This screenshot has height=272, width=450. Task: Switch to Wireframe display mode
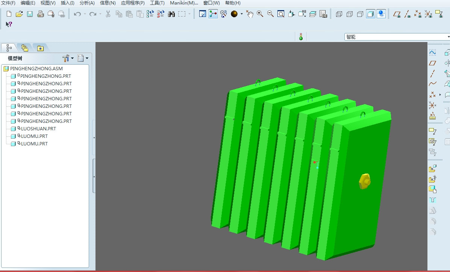tap(339, 14)
